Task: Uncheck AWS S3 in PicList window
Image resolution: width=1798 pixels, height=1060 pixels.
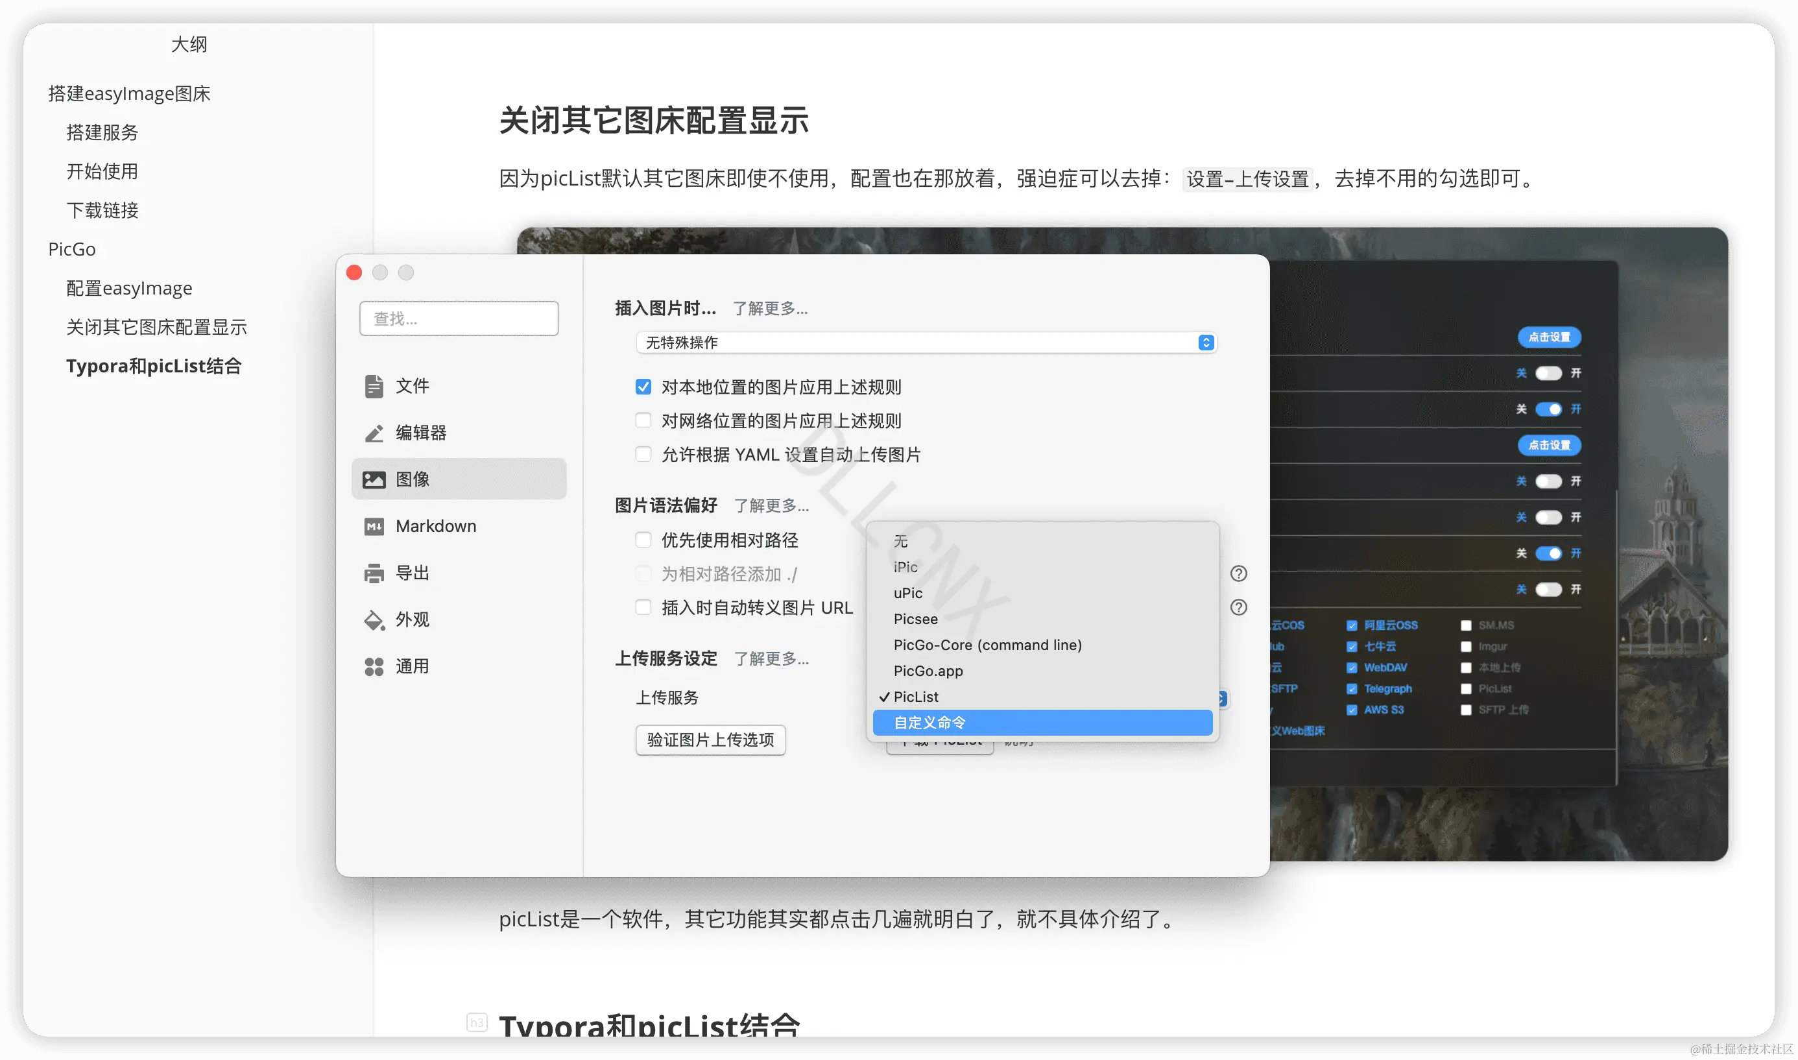Action: click(x=1351, y=710)
